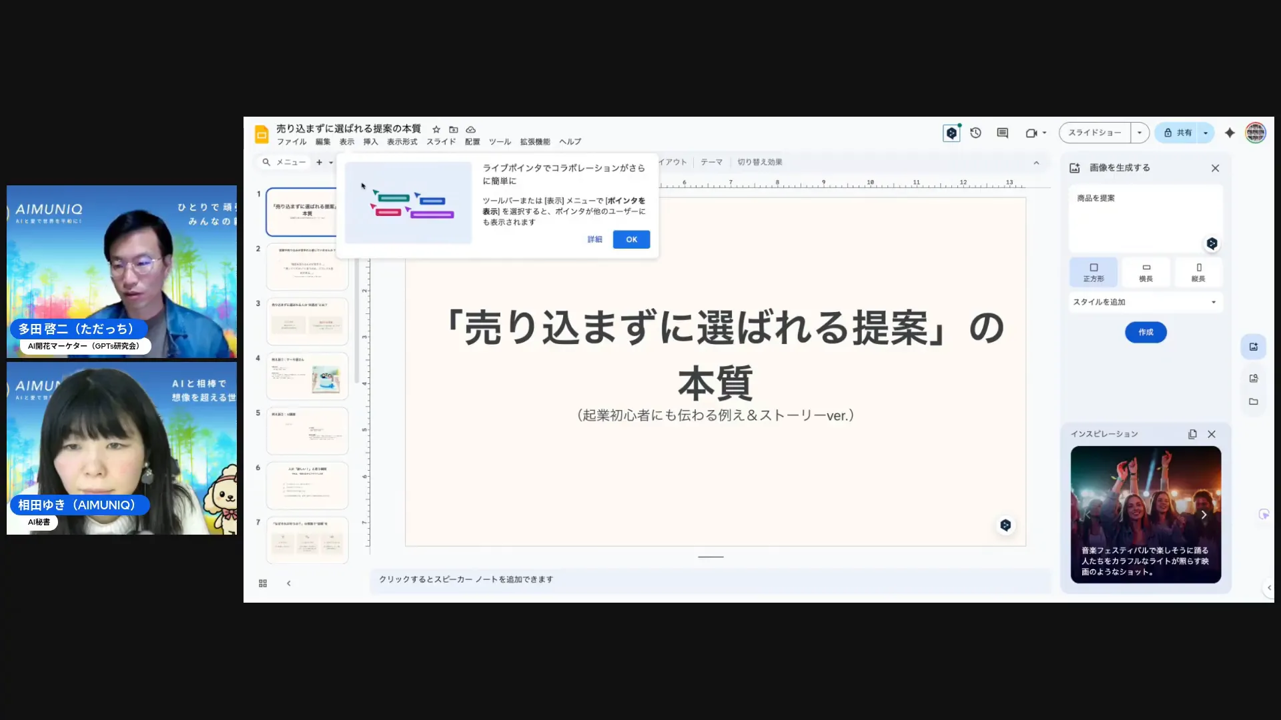Open the 挿入 menu

(370, 141)
